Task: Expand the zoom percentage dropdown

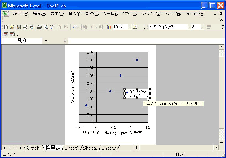Action: [130, 27]
